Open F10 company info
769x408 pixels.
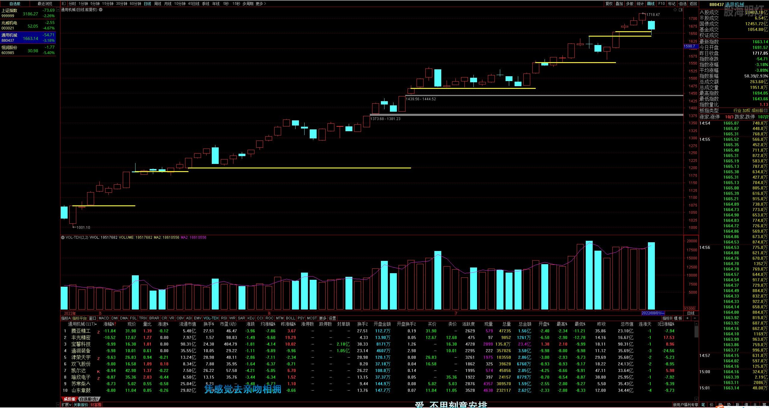(x=661, y=4)
